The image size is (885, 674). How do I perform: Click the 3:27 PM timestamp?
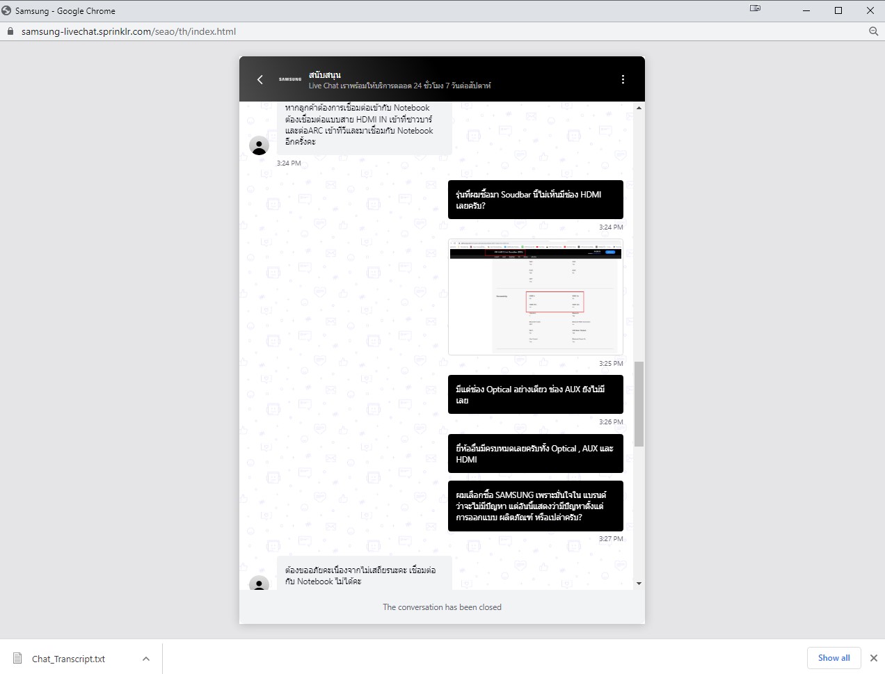(x=611, y=539)
